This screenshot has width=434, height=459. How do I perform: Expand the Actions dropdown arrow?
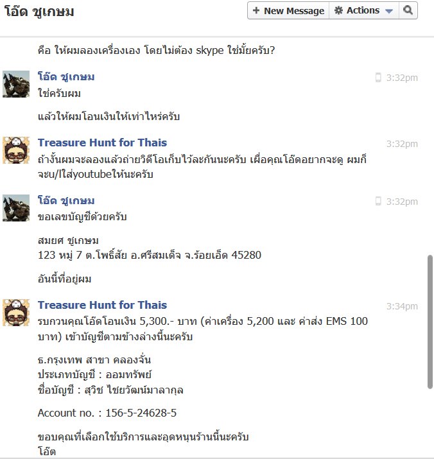point(389,11)
